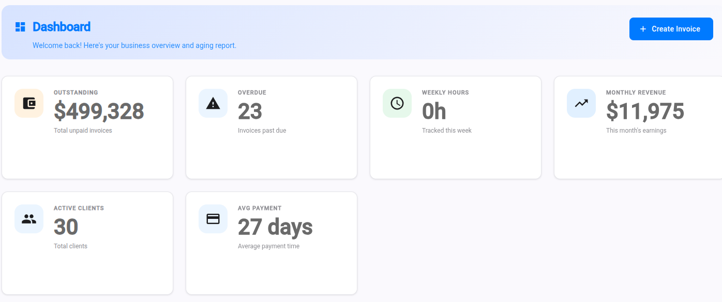Click the "Total unpaid invoices" caption
The image size is (722, 302).
click(83, 131)
